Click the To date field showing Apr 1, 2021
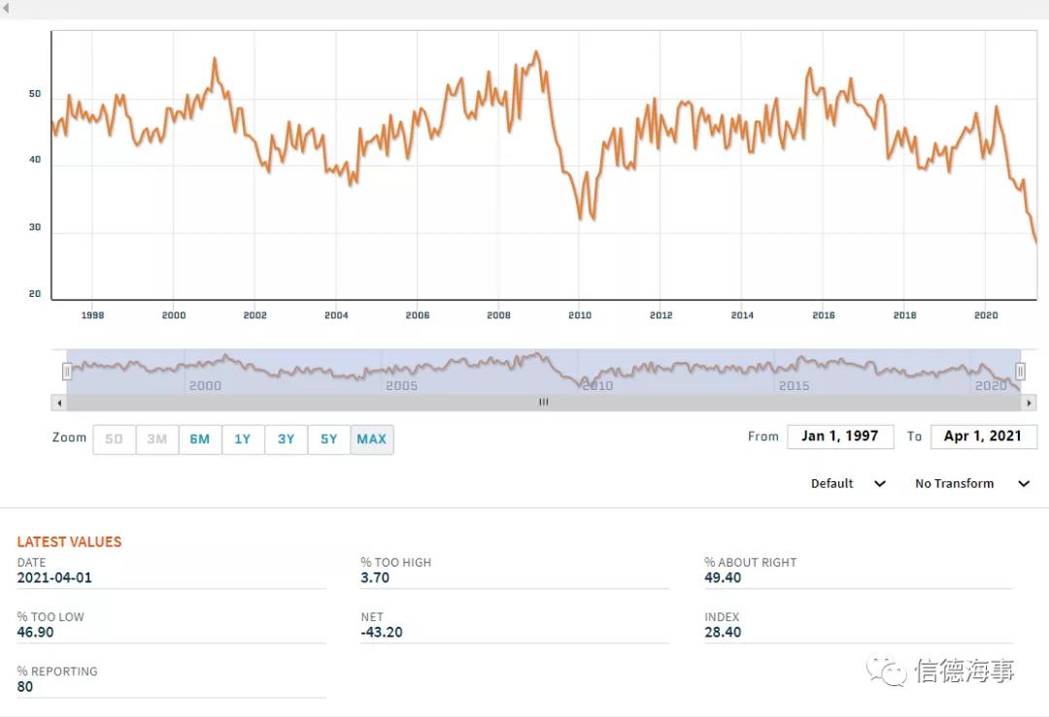The image size is (1049, 717). point(982,437)
